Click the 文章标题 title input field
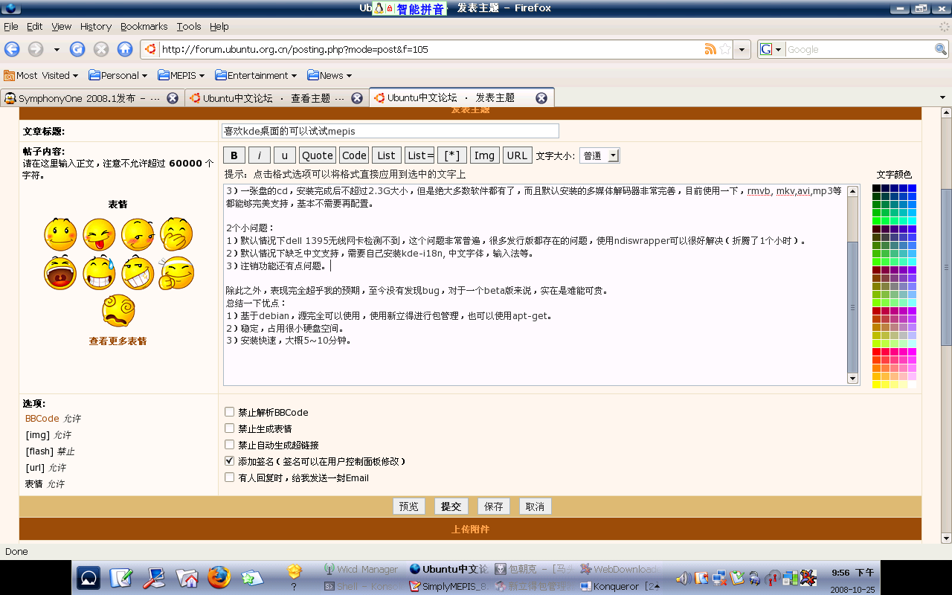The image size is (952, 595). 390,131
